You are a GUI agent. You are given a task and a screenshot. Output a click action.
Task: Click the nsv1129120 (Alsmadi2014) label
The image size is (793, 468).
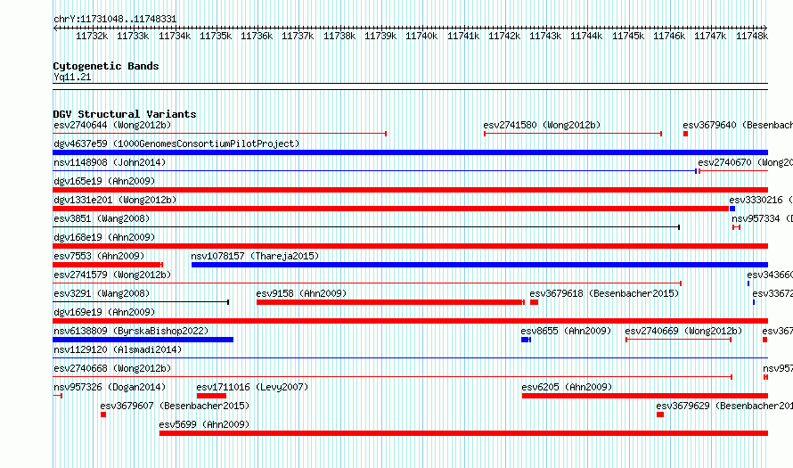[x=118, y=349]
